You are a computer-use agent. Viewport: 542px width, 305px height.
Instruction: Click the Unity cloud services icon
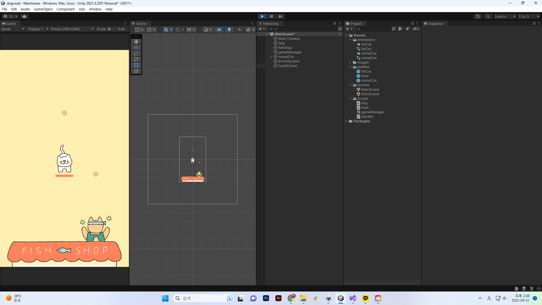pyautogui.click(x=24, y=16)
